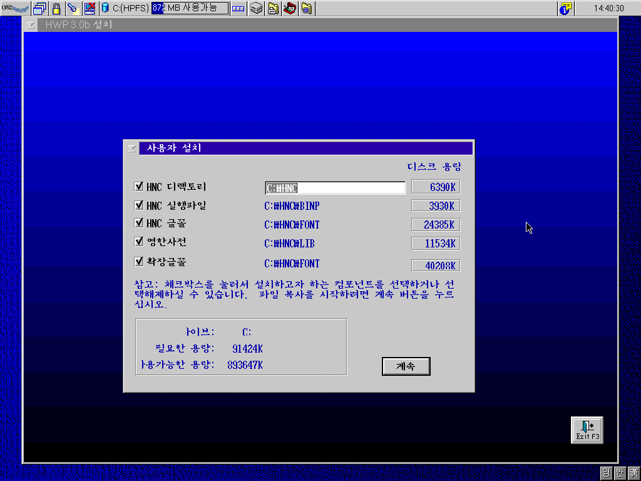Click the shutdown computer icon with red X

point(90,8)
